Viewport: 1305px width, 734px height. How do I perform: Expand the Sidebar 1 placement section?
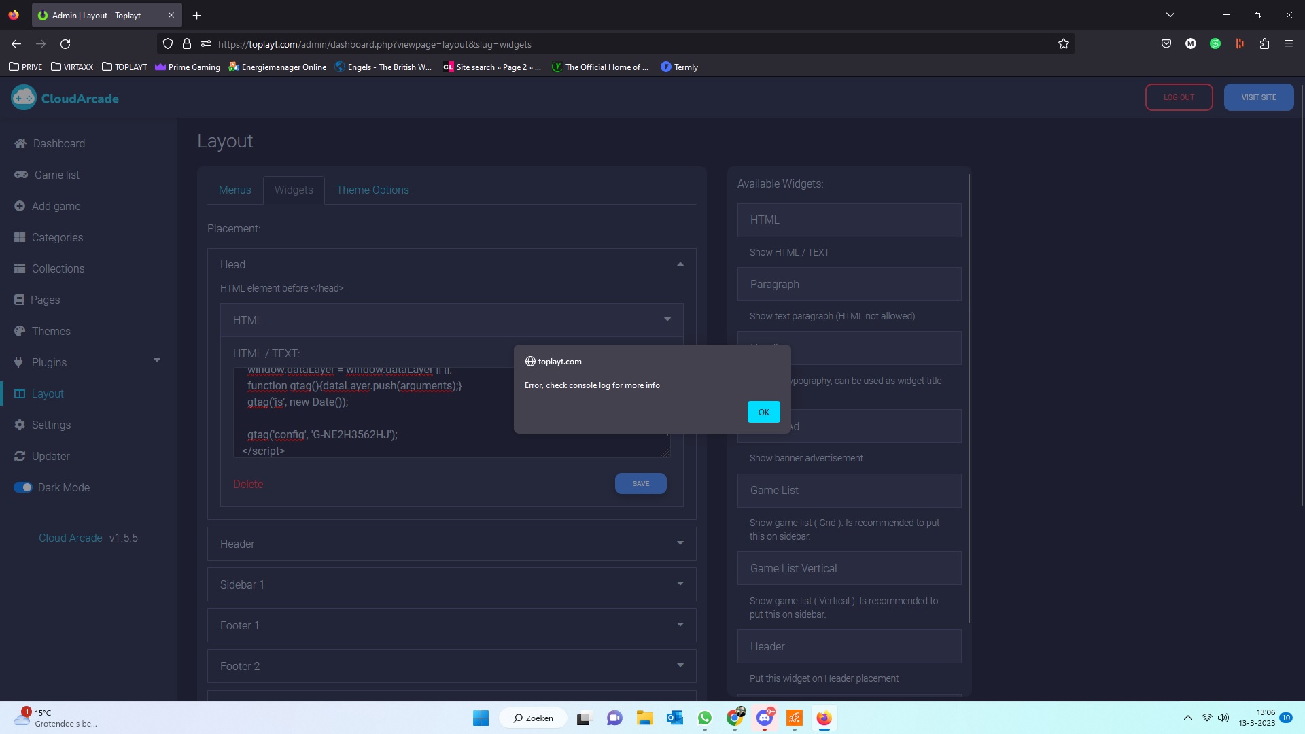(680, 584)
